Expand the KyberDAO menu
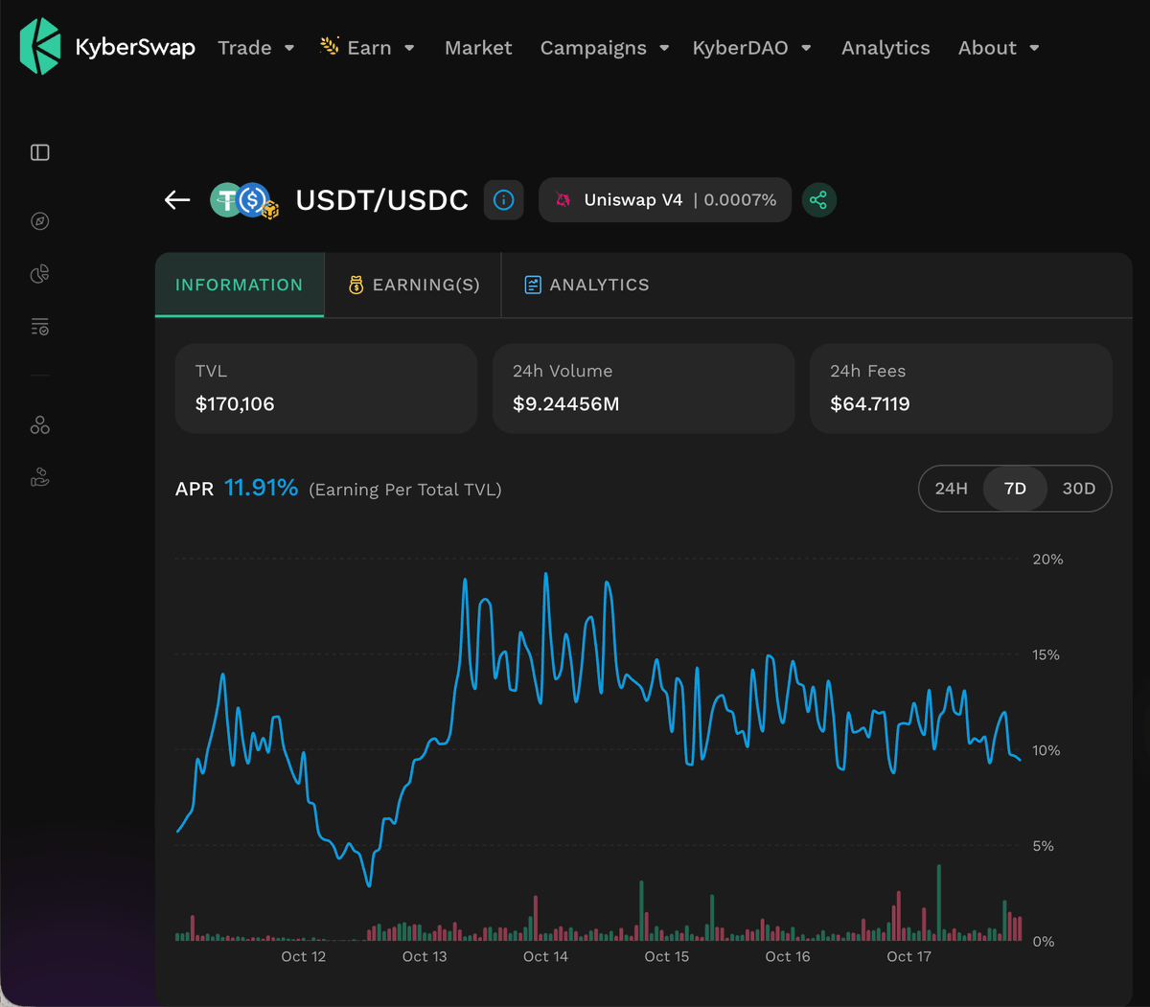The image size is (1150, 1007). point(752,48)
